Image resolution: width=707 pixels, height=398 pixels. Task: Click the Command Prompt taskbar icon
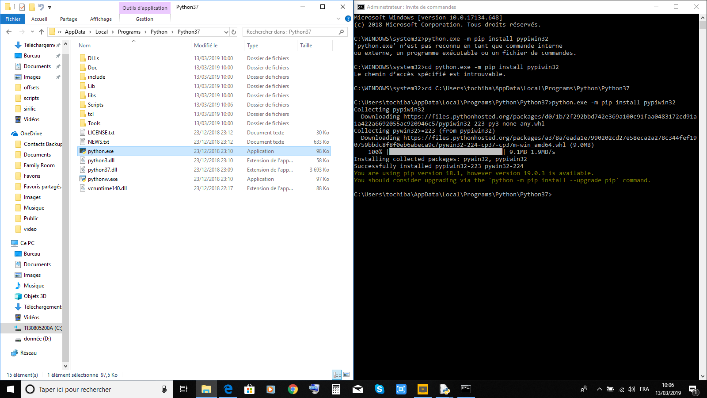tap(466, 389)
